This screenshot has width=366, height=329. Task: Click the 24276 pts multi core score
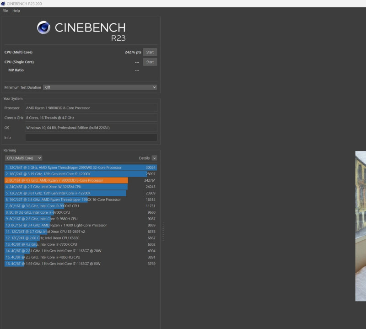tap(133, 52)
